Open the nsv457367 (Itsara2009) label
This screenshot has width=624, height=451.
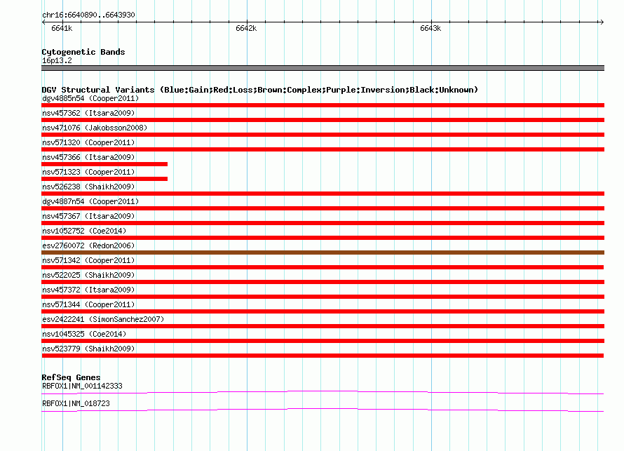88,216
